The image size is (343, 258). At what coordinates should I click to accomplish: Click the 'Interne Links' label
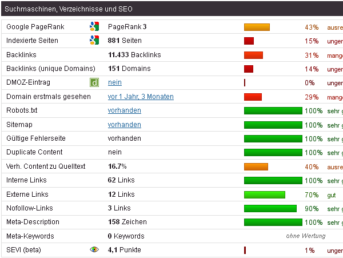26,180
